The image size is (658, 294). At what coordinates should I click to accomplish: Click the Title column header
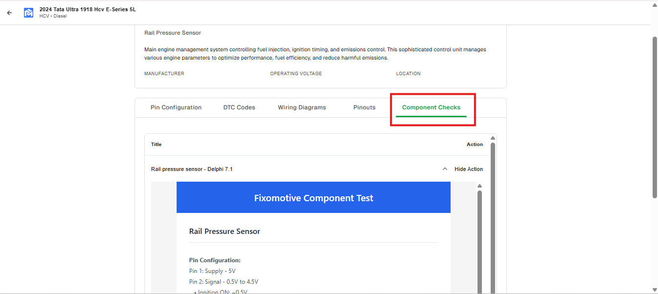coord(156,144)
